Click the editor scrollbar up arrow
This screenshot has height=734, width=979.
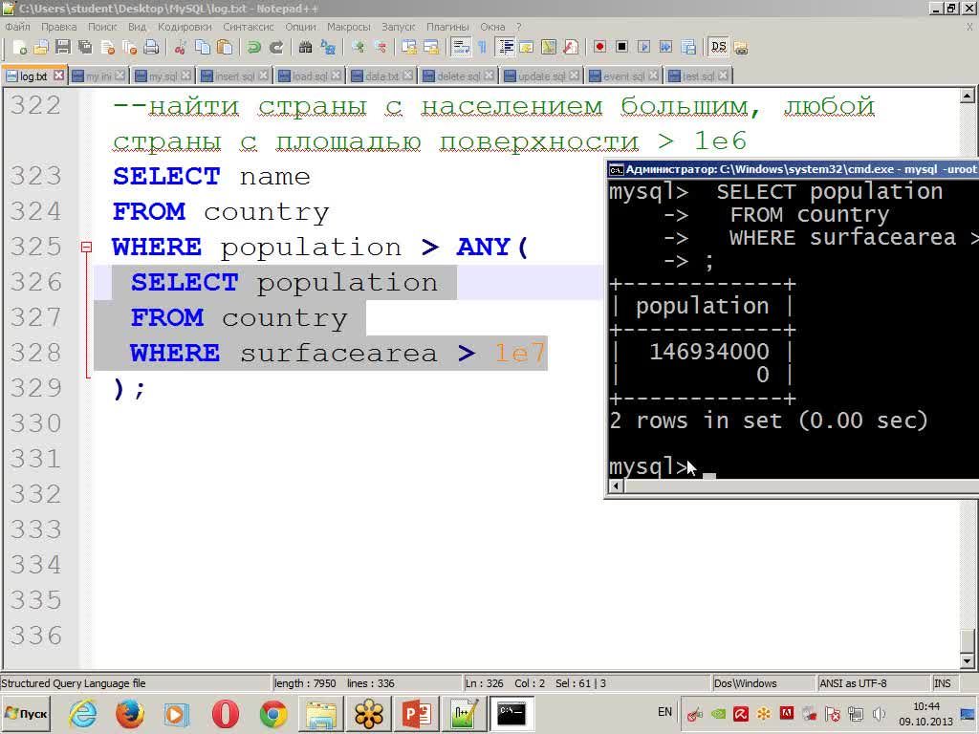968,96
